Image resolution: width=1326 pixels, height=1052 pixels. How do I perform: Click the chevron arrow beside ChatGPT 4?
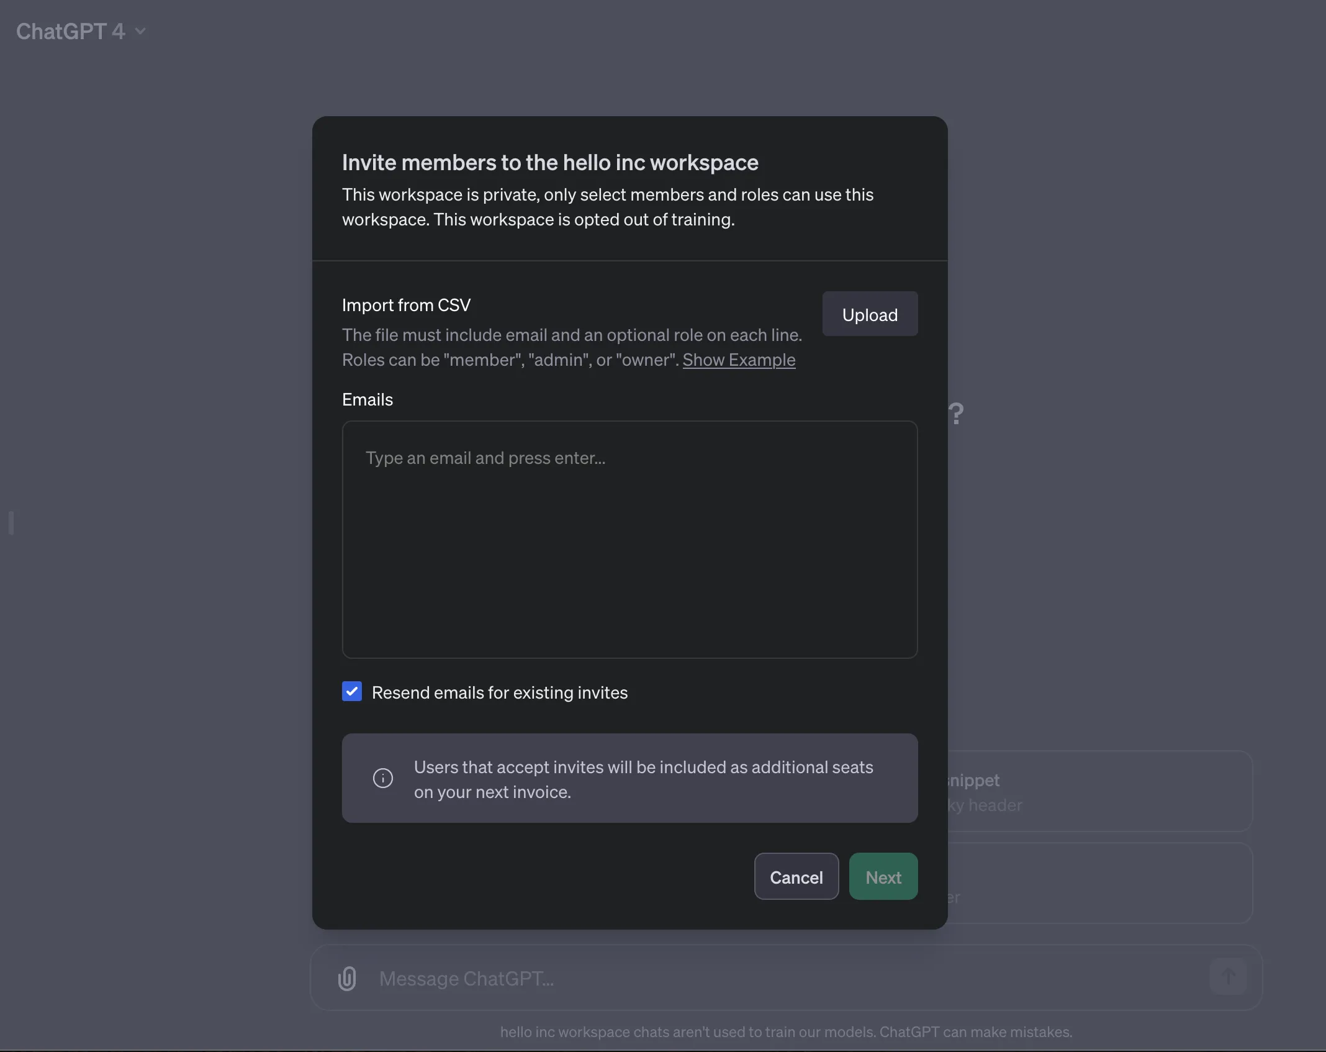pos(140,31)
